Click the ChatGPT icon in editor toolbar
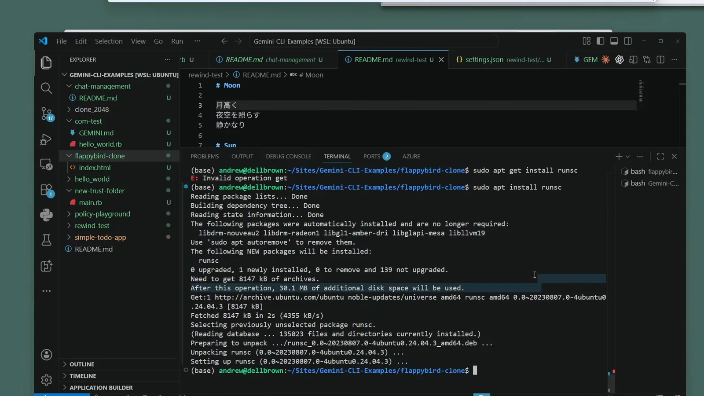 point(620,59)
